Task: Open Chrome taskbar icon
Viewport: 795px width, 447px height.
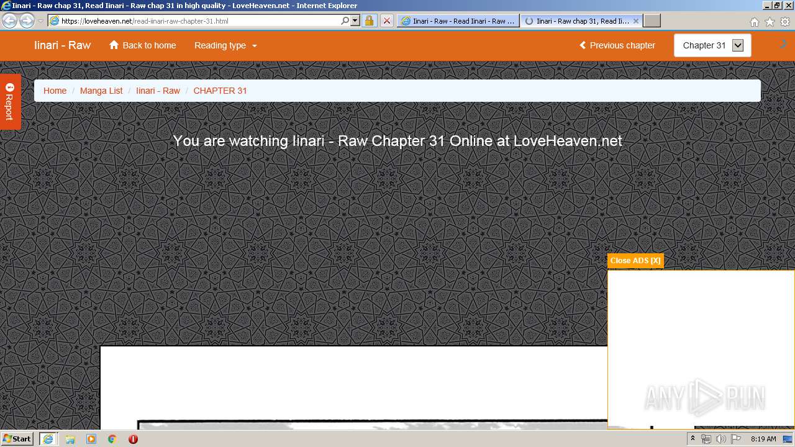Action: click(112, 439)
